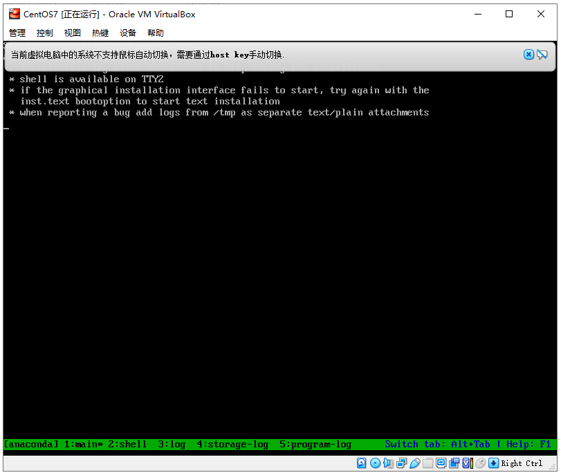Click the USB devices status icon
561x475 pixels.
click(x=414, y=463)
